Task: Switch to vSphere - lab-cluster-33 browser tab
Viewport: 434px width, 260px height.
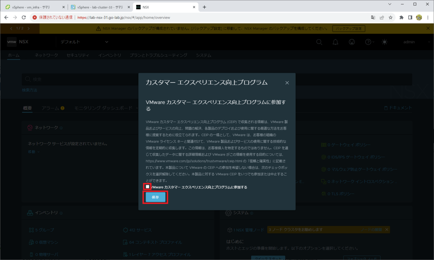Action: [x=100, y=7]
